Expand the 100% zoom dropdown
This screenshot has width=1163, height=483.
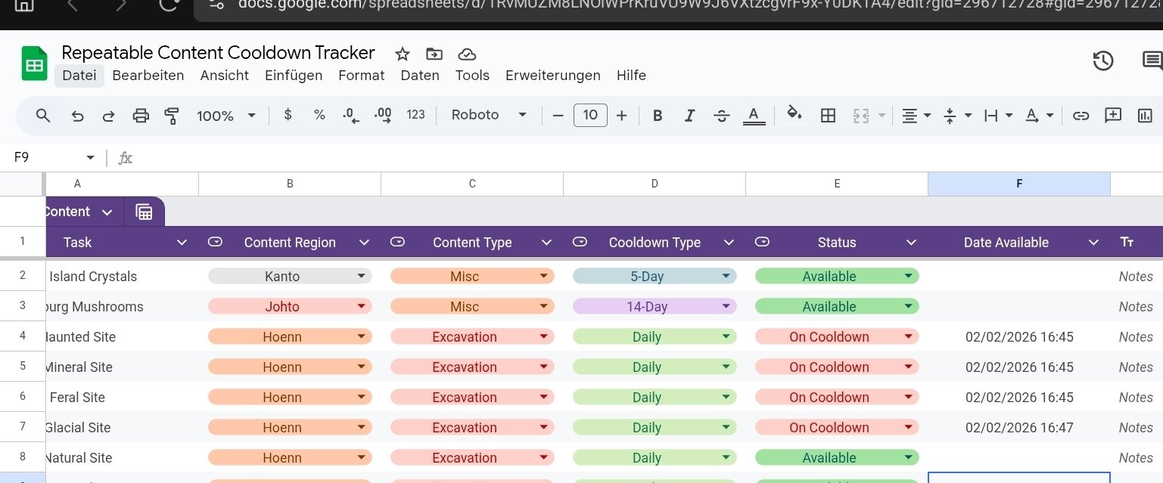[x=226, y=116]
